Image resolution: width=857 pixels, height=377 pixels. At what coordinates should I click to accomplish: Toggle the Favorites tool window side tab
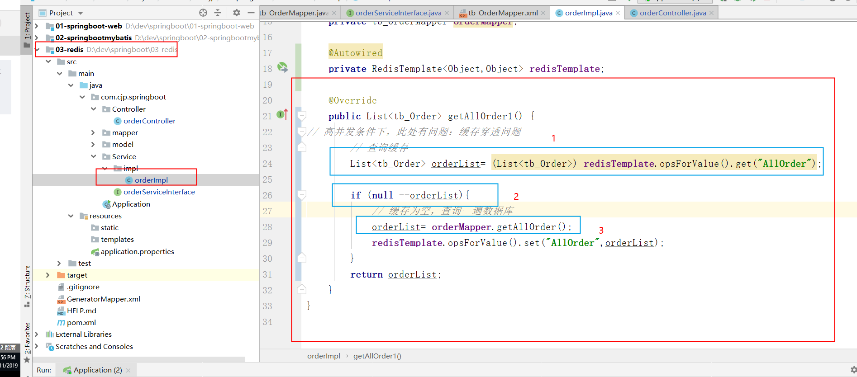coord(27,342)
